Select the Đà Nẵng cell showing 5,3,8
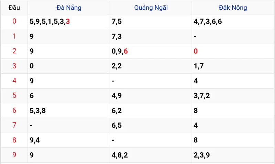Image resolution: width=275 pixels, height=164 pixels. click(x=38, y=110)
